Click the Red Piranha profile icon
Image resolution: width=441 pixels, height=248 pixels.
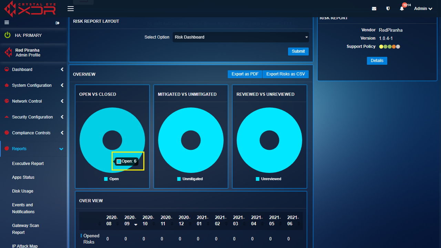point(8,52)
